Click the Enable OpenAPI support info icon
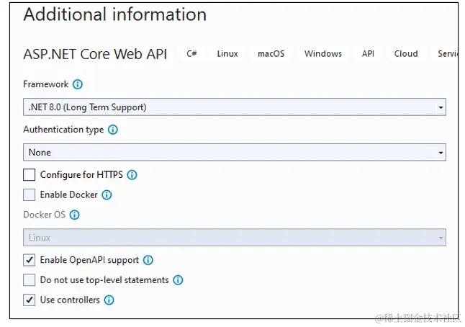The image size is (465, 327). pyautogui.click(x=148, y=260)
